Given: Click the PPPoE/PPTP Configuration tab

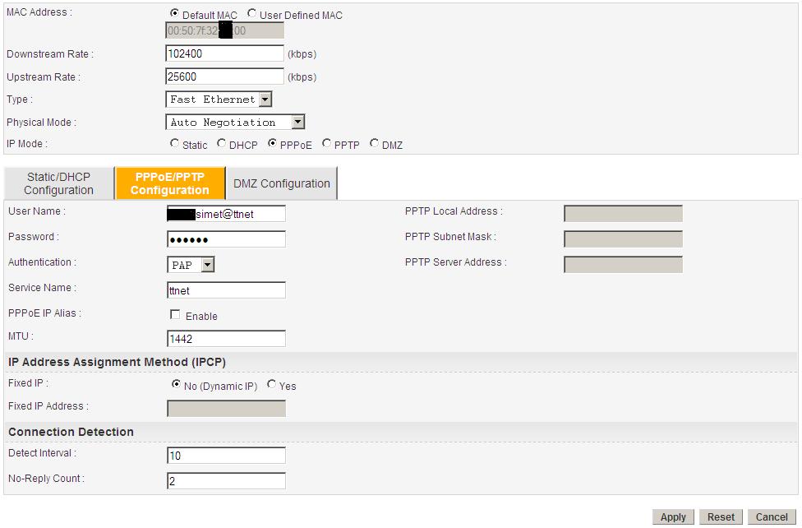Looking at the screenshot, I should [169, 183].
